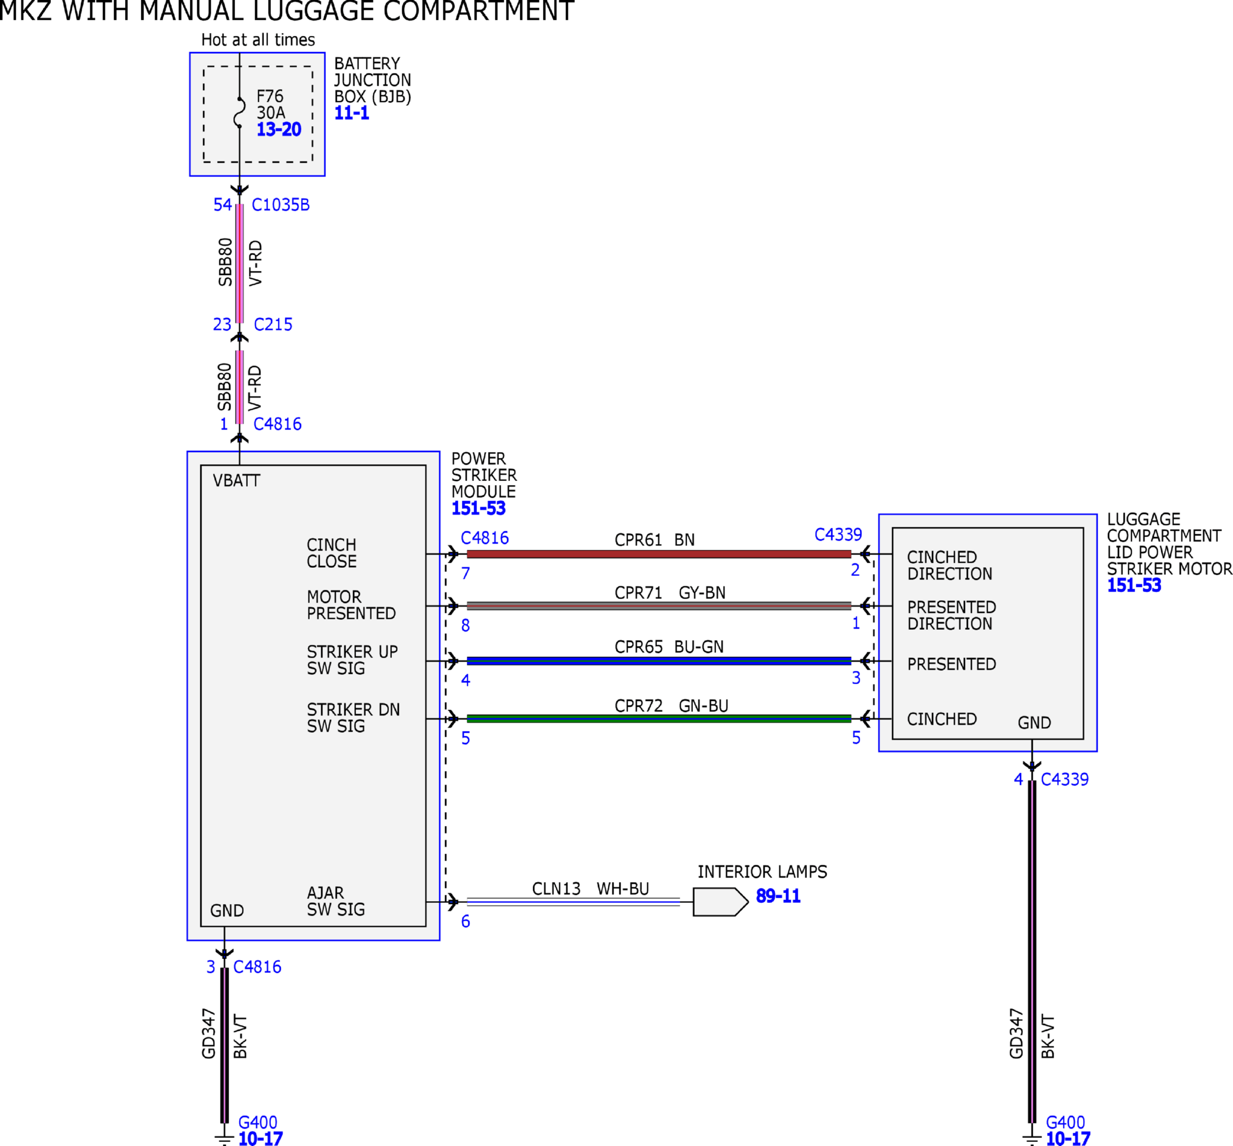1233x1146 pixels.
Task: Click the C215 connector label
Action: (x=273, y=324)
